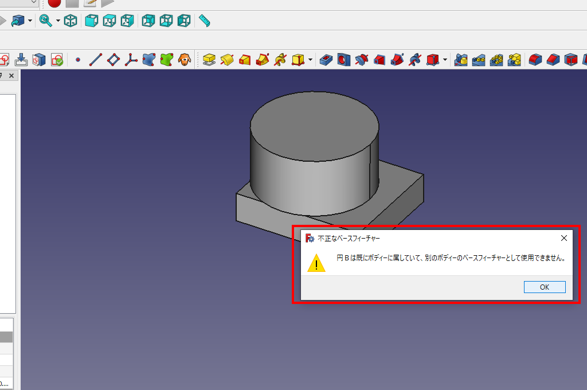Viewport: 587px width, 390px height.
Task: Open the go-to-linked-object tool
Action: click(x=18, y=21)
